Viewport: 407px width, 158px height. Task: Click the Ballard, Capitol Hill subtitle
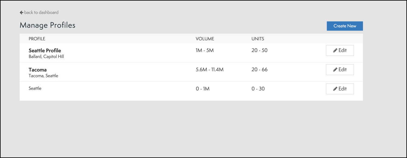click(46, 56)
